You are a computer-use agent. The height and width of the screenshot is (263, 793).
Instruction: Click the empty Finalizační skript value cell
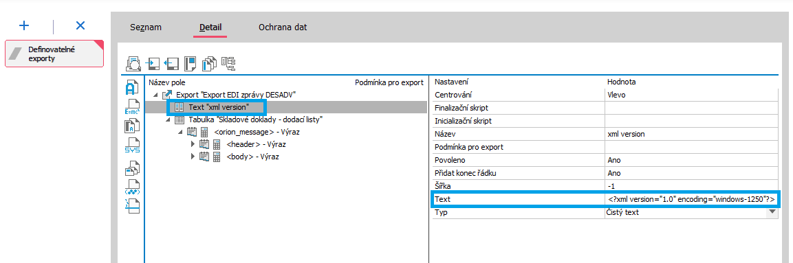[x=691, y=108]
